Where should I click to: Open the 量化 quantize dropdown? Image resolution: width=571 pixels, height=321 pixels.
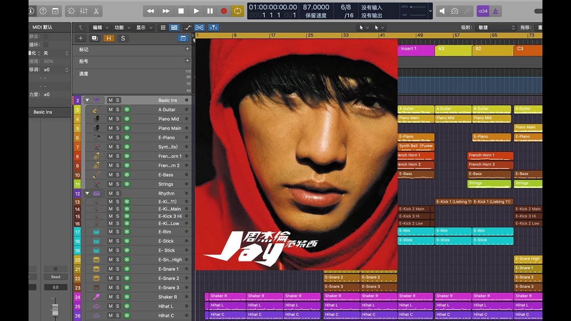tap(56, 53)
